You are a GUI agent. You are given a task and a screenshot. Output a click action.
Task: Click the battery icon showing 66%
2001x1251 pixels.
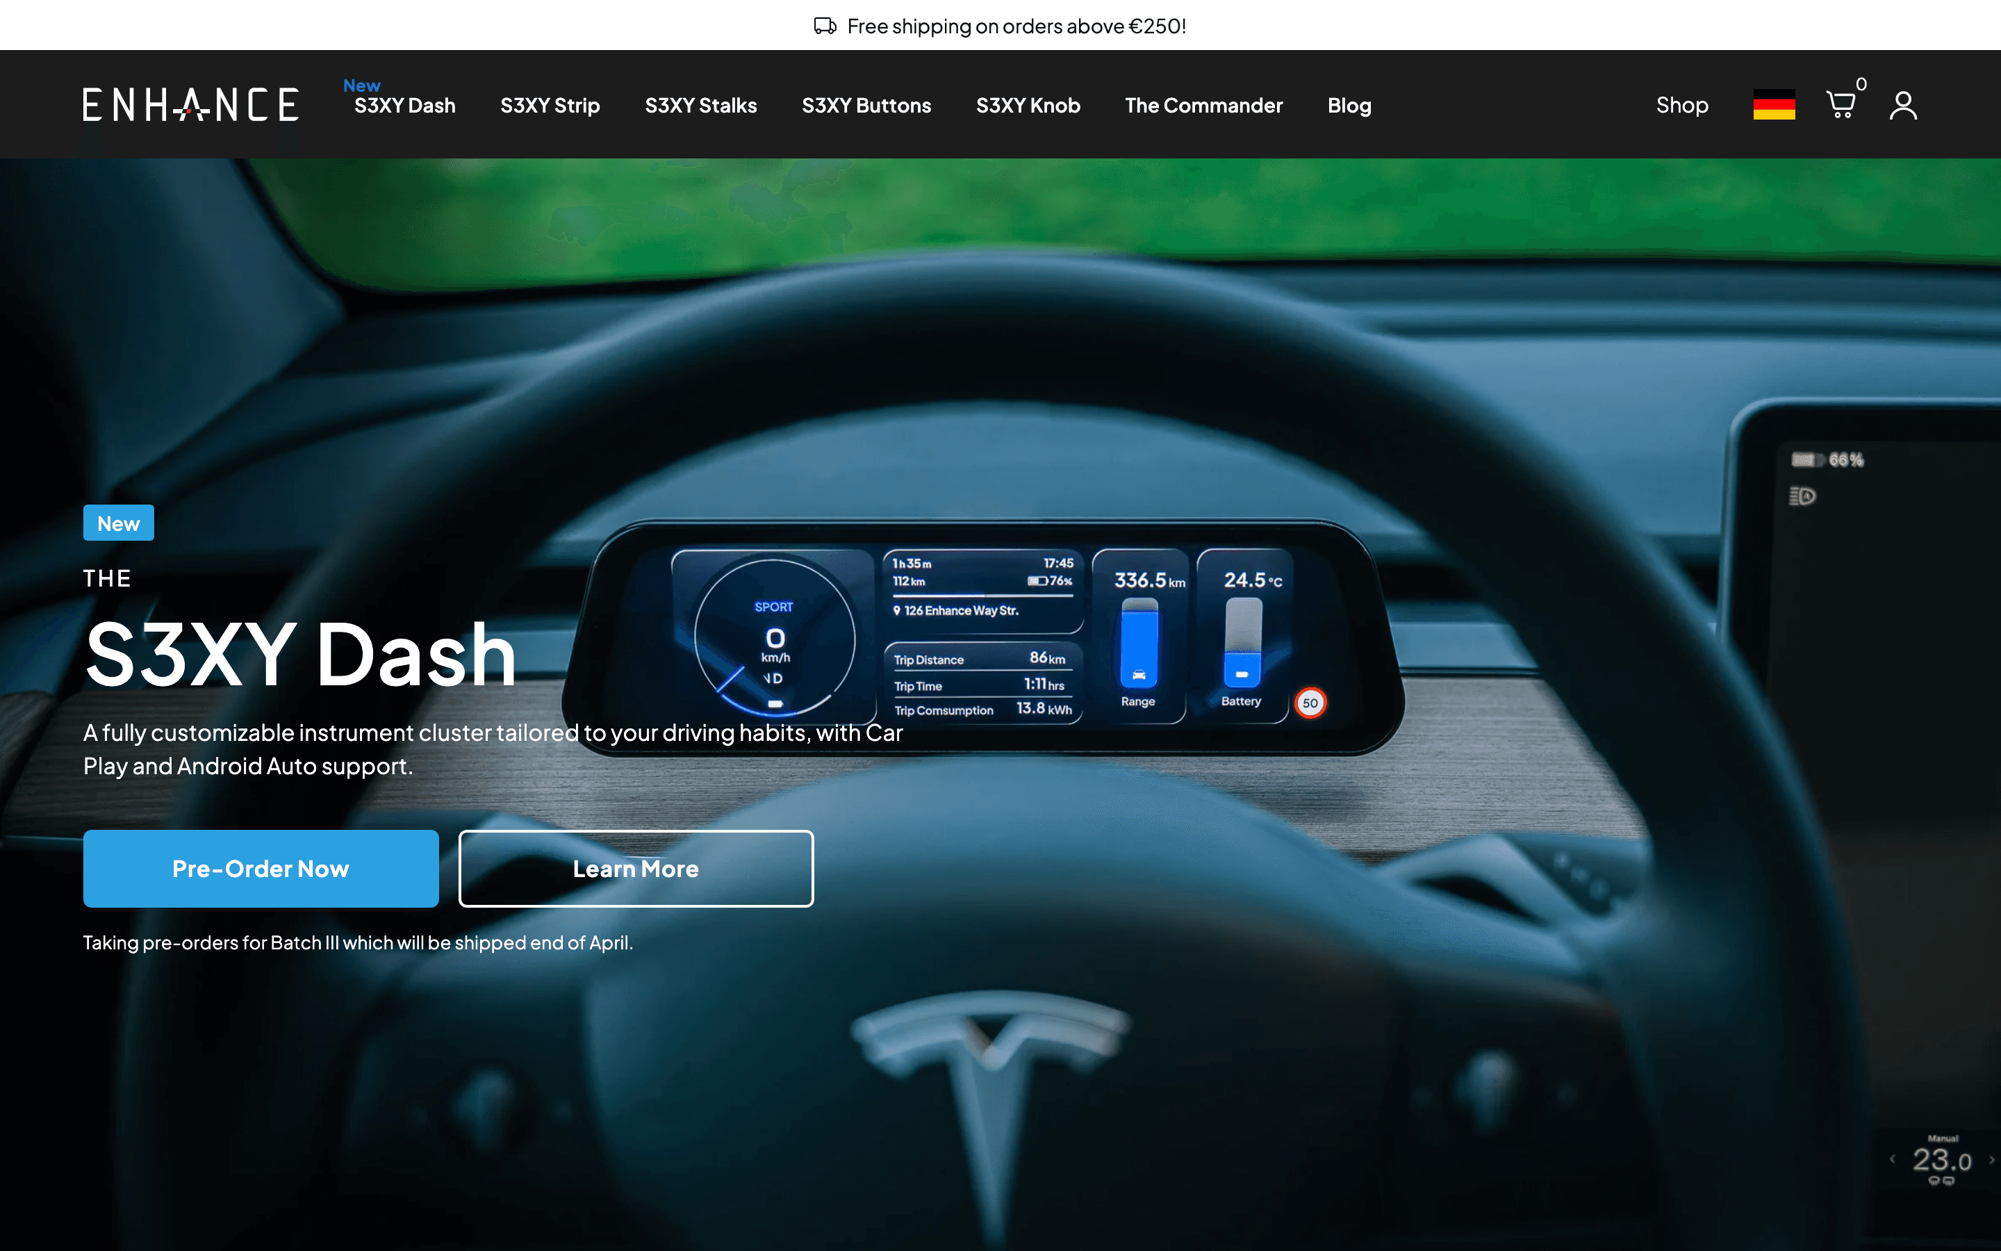pyautogui.click(x=1808, y=459)
